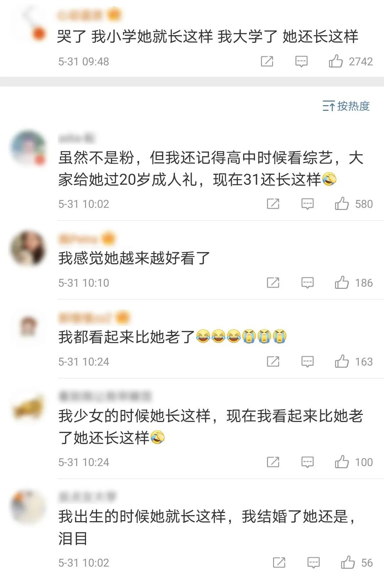384x573 pixels.
Task: Reply to 我少女的时候 comment
Action: [x=307, y=462]
